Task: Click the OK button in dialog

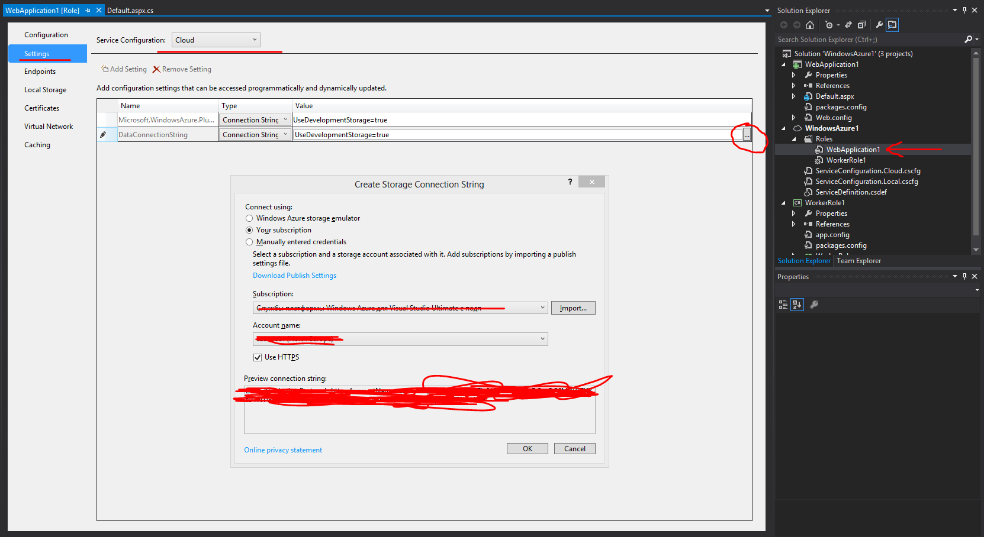Action: tap(528, 449)
